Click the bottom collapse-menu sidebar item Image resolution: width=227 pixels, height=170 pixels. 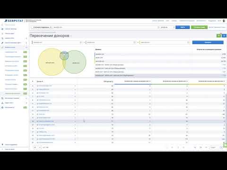pos(10,149)
